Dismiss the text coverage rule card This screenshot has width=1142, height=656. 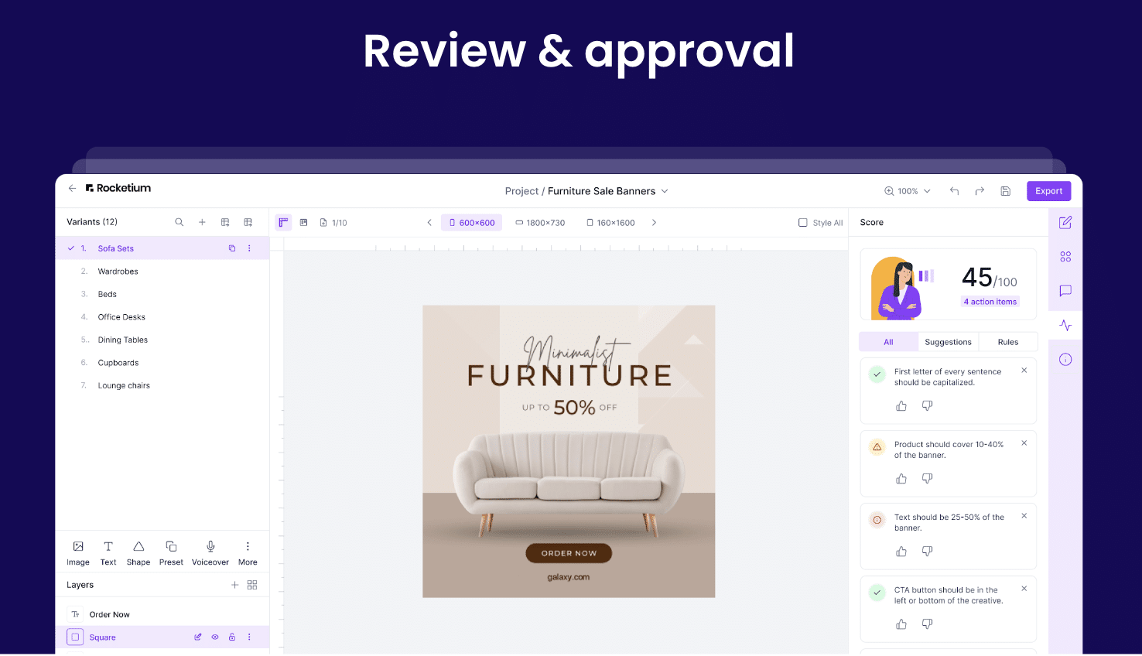(x=1024, y=516)
